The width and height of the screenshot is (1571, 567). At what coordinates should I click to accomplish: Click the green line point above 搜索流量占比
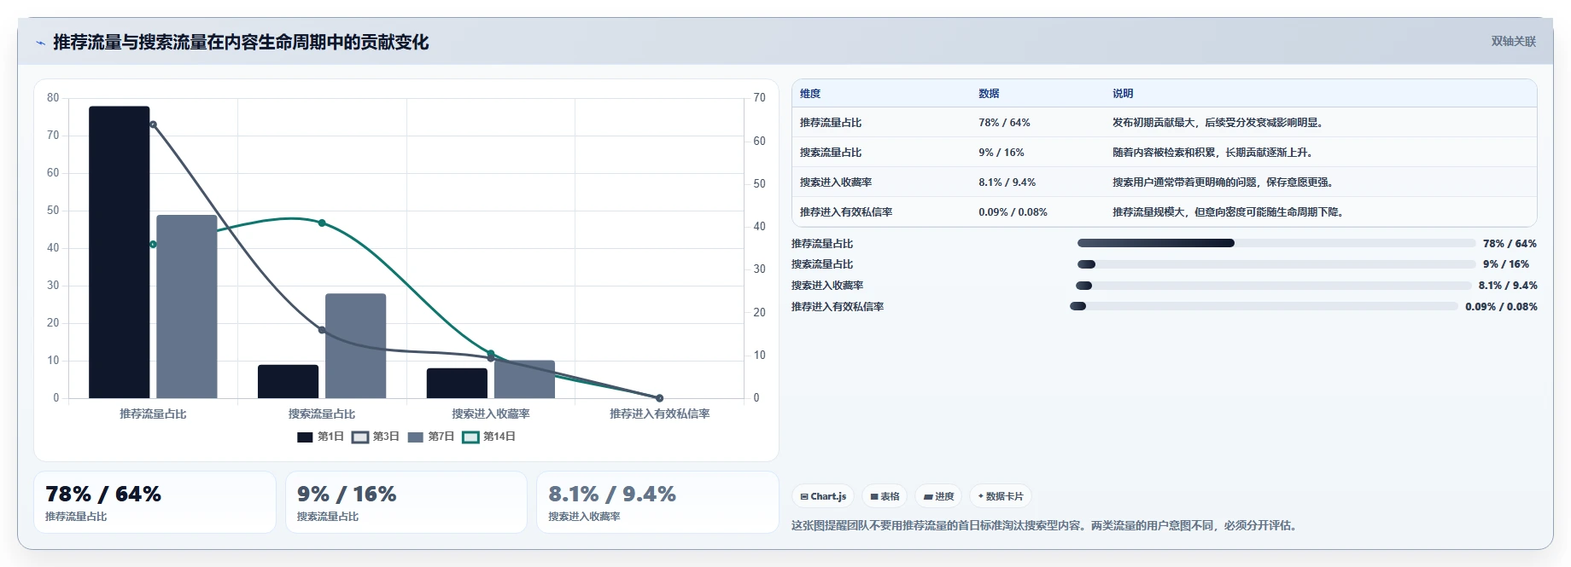[x=322, y=223]
